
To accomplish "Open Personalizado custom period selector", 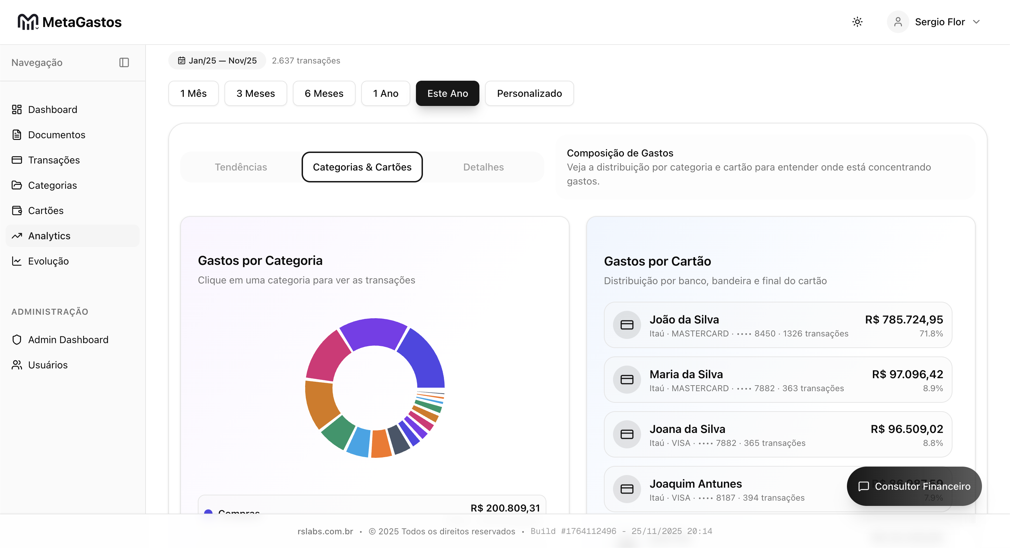I will point(529,93).
